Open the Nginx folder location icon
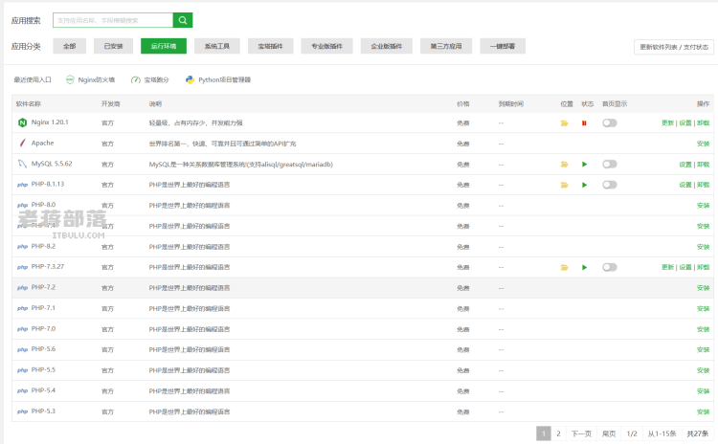 (564, 123)
